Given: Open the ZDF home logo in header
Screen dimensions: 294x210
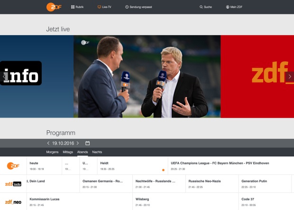Looking at the screenshot, I should (54, 7).
